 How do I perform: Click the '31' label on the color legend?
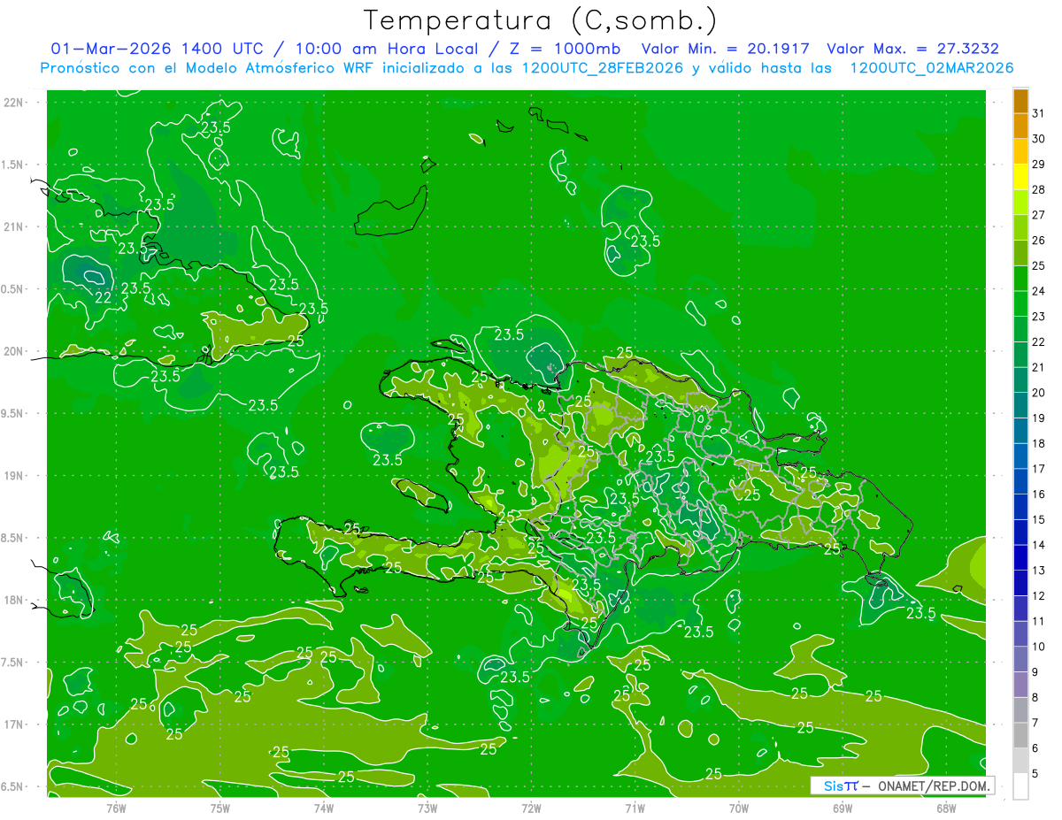(1039, 113)
